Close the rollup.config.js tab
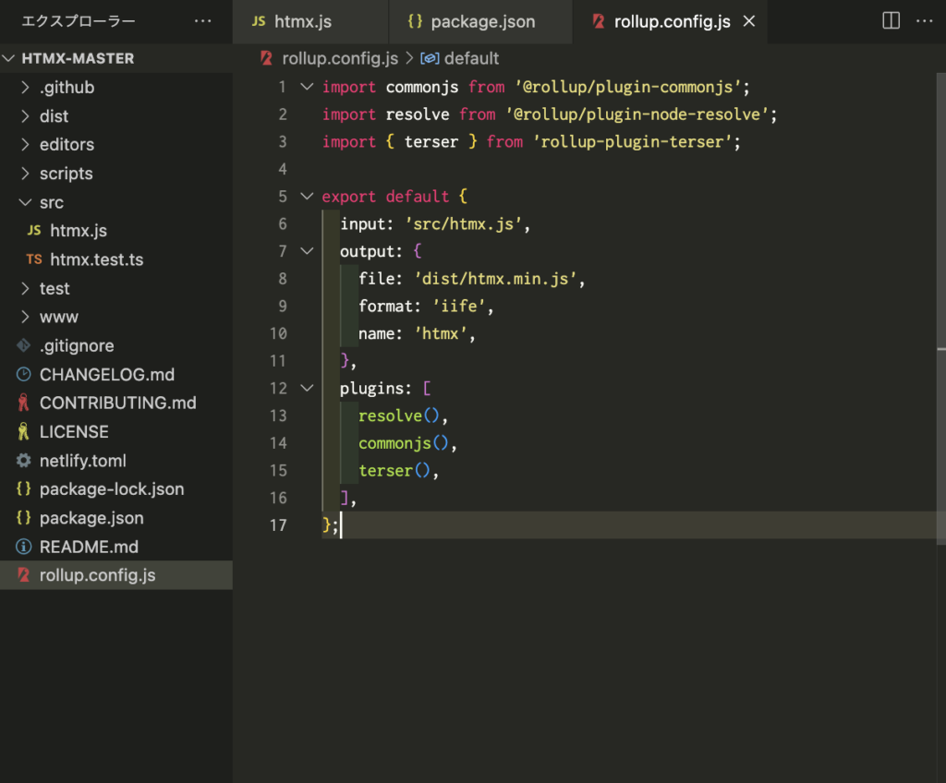 (x=749, y=21)
